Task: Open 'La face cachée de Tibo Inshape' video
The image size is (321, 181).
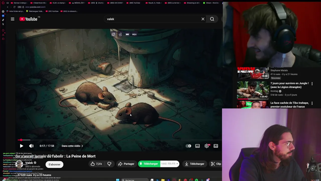Action: [289, 105]
